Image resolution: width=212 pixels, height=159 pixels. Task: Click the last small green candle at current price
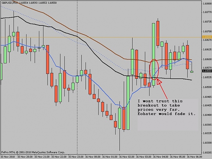point(192,72)
